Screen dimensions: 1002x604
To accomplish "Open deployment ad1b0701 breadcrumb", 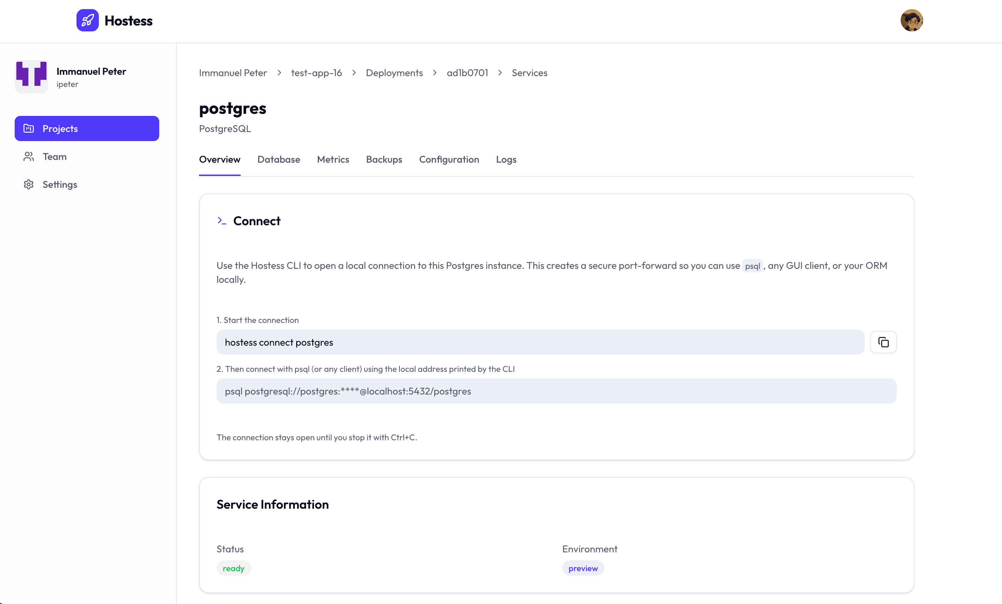I will (x=467, y=73).
